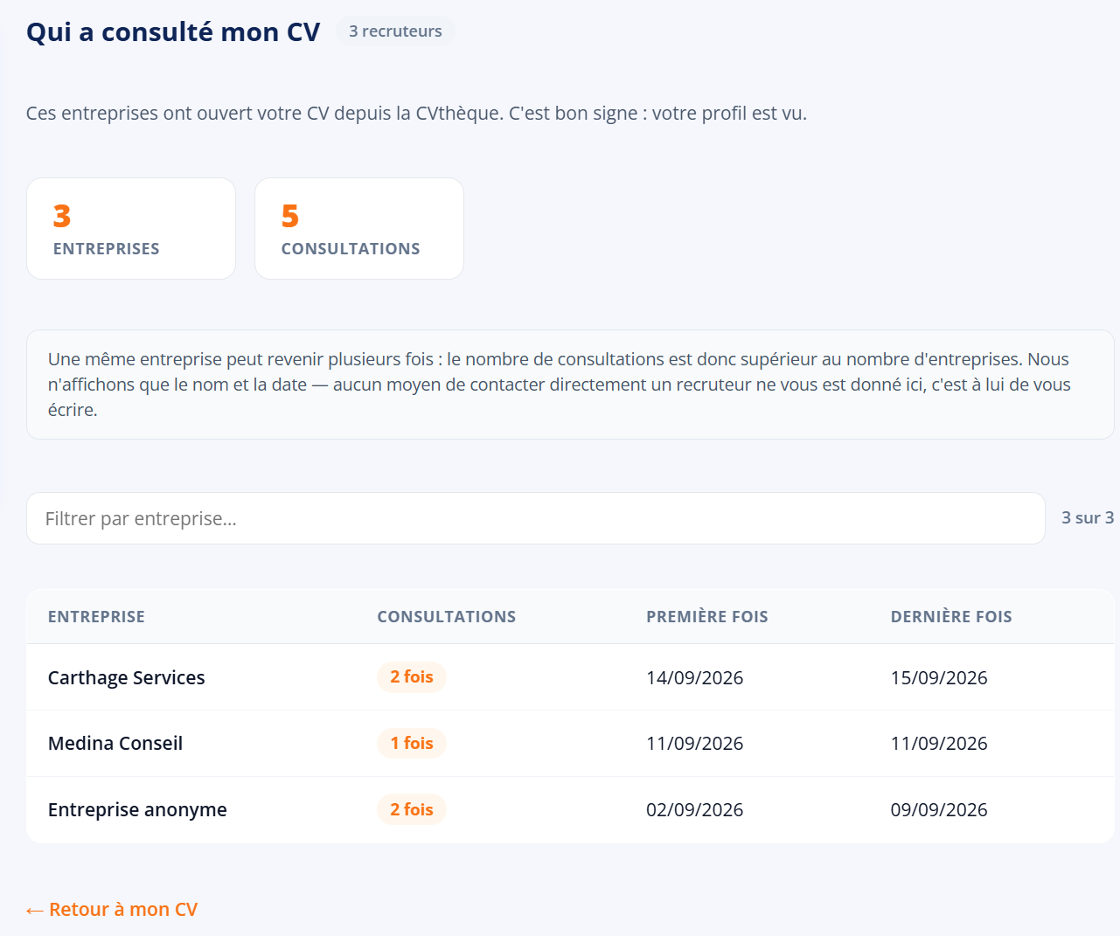Click the information notice about consultations

click(x=570, y=385)
